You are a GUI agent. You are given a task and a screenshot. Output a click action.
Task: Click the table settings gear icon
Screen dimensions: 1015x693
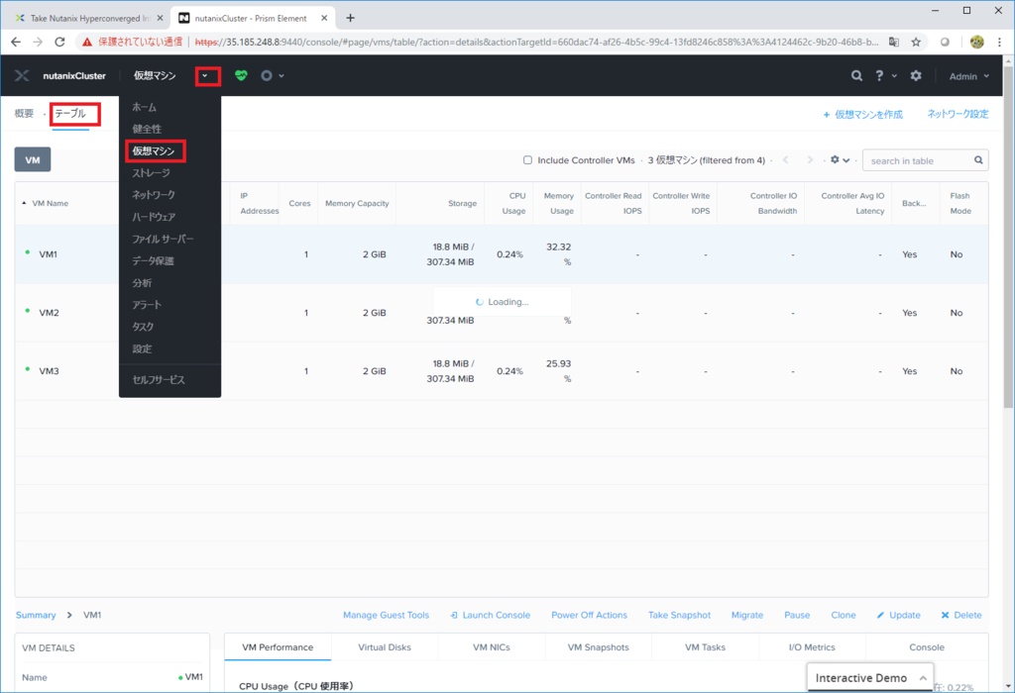pos(835,159)
